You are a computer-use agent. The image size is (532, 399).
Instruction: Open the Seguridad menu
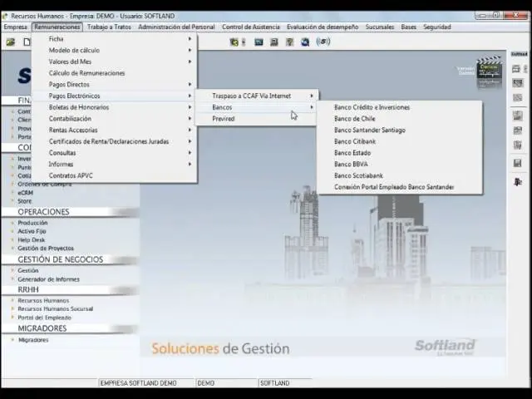(x=437, y=27)
